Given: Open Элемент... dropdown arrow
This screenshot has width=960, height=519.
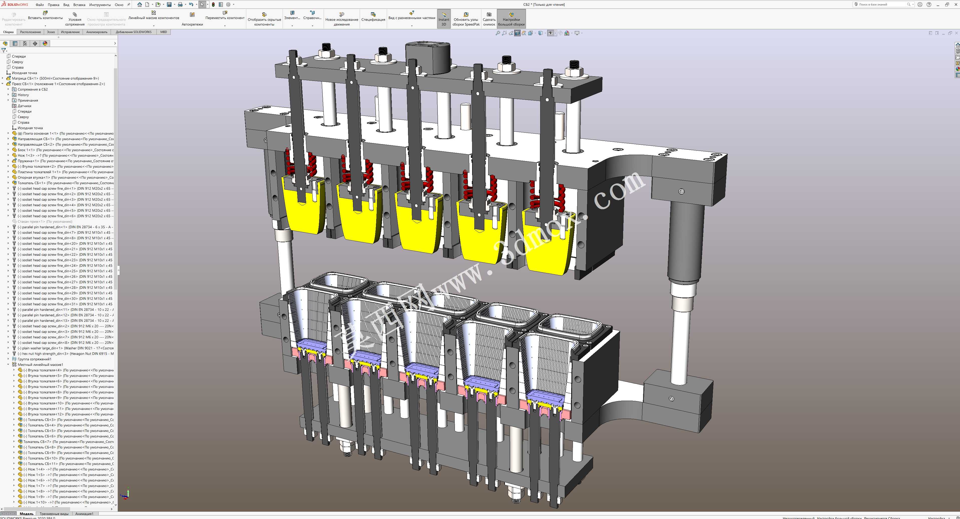Looking at the screenshot, I should 292,26.
